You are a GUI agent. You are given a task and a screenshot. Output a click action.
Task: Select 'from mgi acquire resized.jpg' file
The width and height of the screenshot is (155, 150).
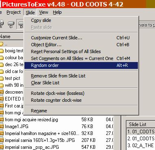tap(31, 120)
